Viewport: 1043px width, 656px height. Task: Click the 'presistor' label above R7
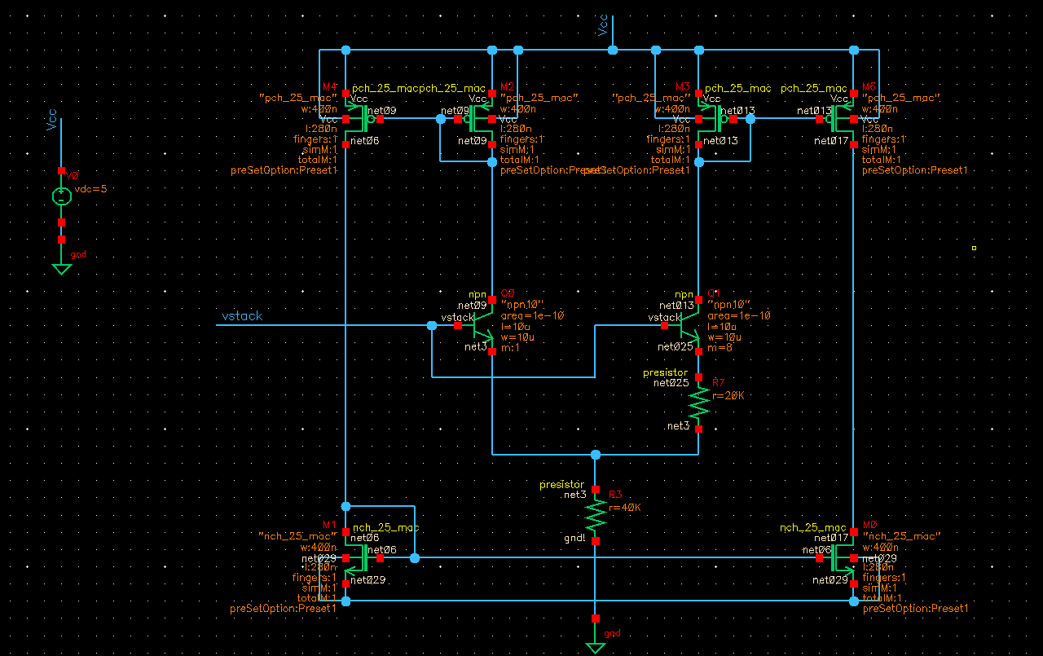pyautogui.click(x=665, y=372)
